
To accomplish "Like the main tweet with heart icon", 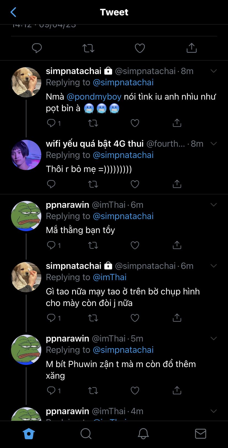I will pyautogui.click(x=140, y=48).
